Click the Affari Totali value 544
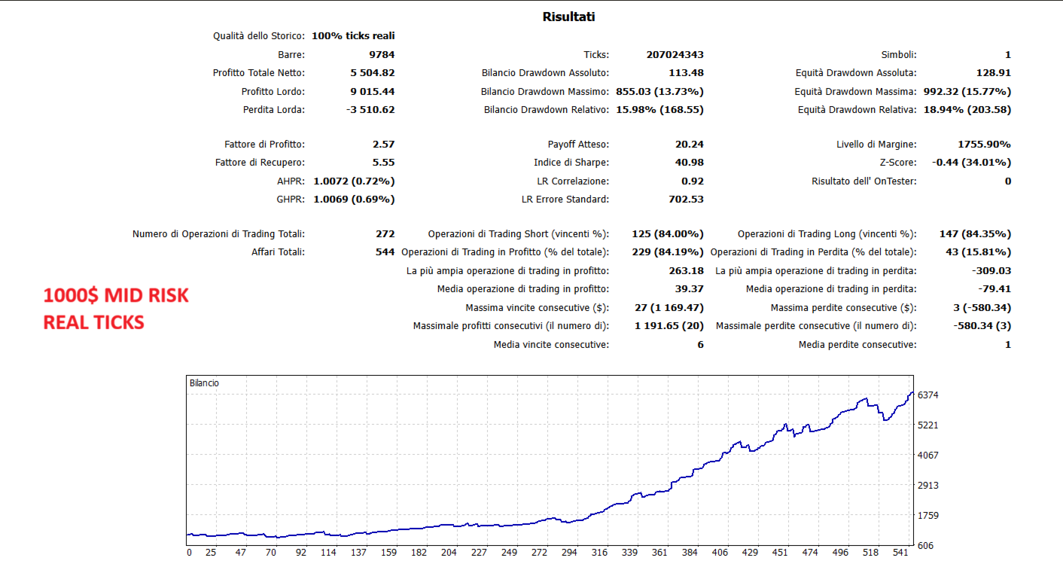1063x573 pixels. pos(385,252)
